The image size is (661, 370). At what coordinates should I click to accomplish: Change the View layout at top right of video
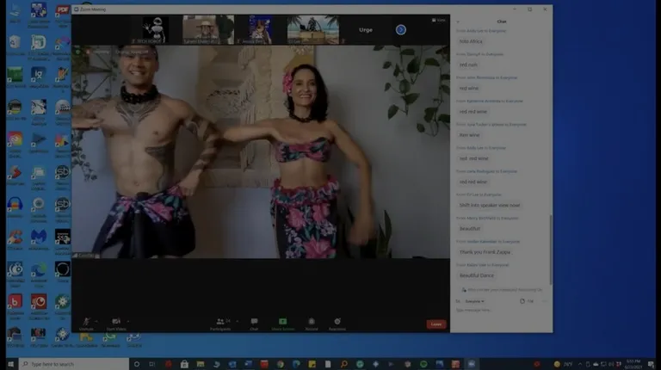coord(440,20)
